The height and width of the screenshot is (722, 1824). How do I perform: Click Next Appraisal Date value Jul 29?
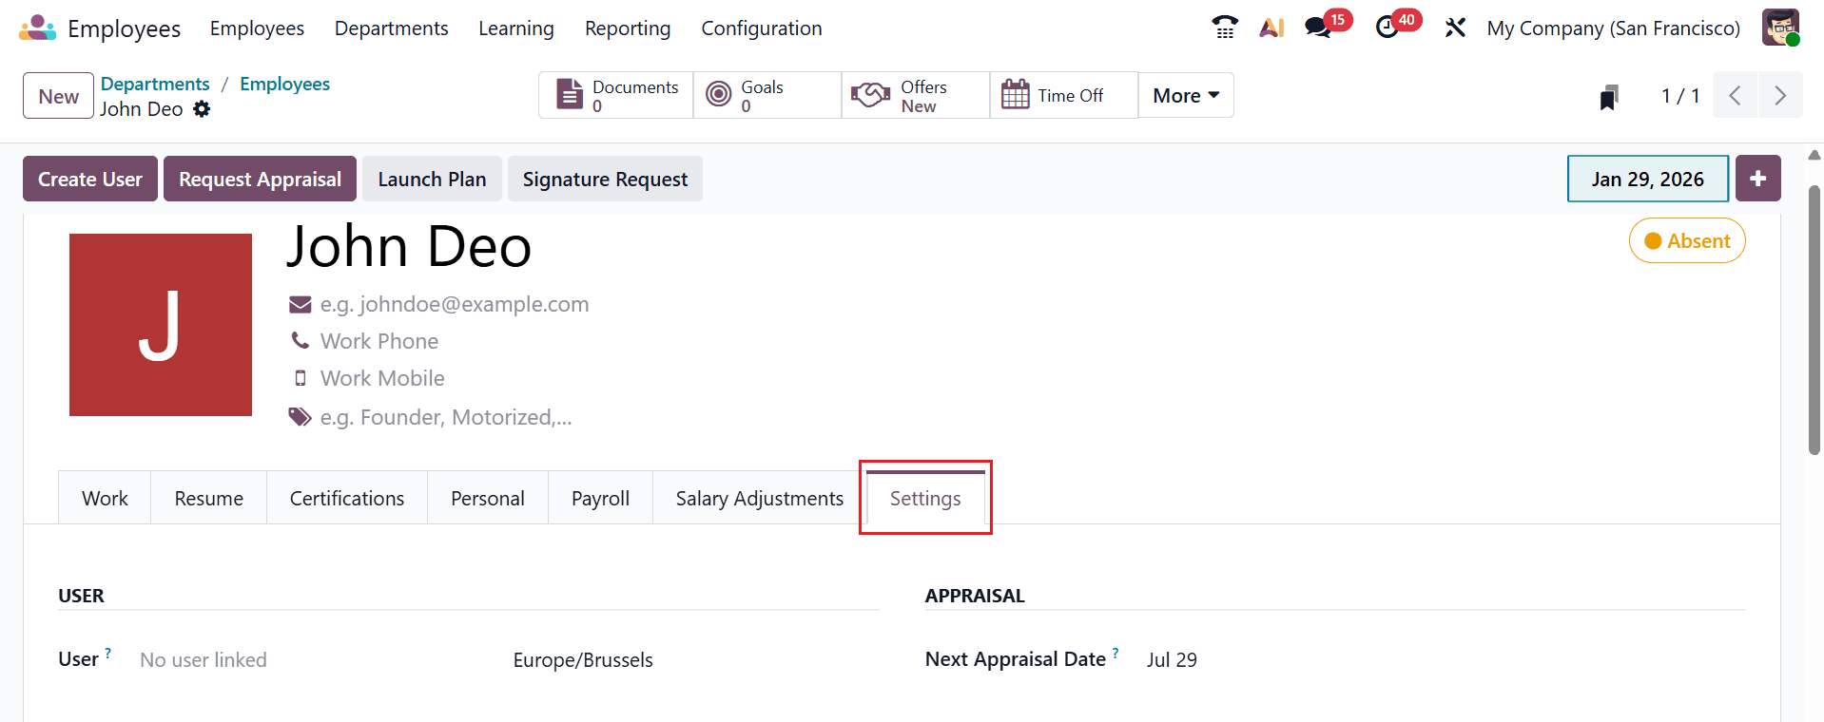point(1172,659)
